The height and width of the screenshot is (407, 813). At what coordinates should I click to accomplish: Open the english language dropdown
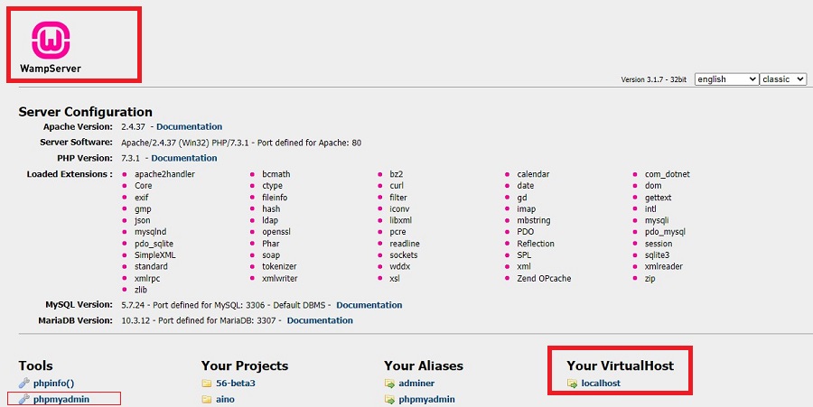point(726,79)
